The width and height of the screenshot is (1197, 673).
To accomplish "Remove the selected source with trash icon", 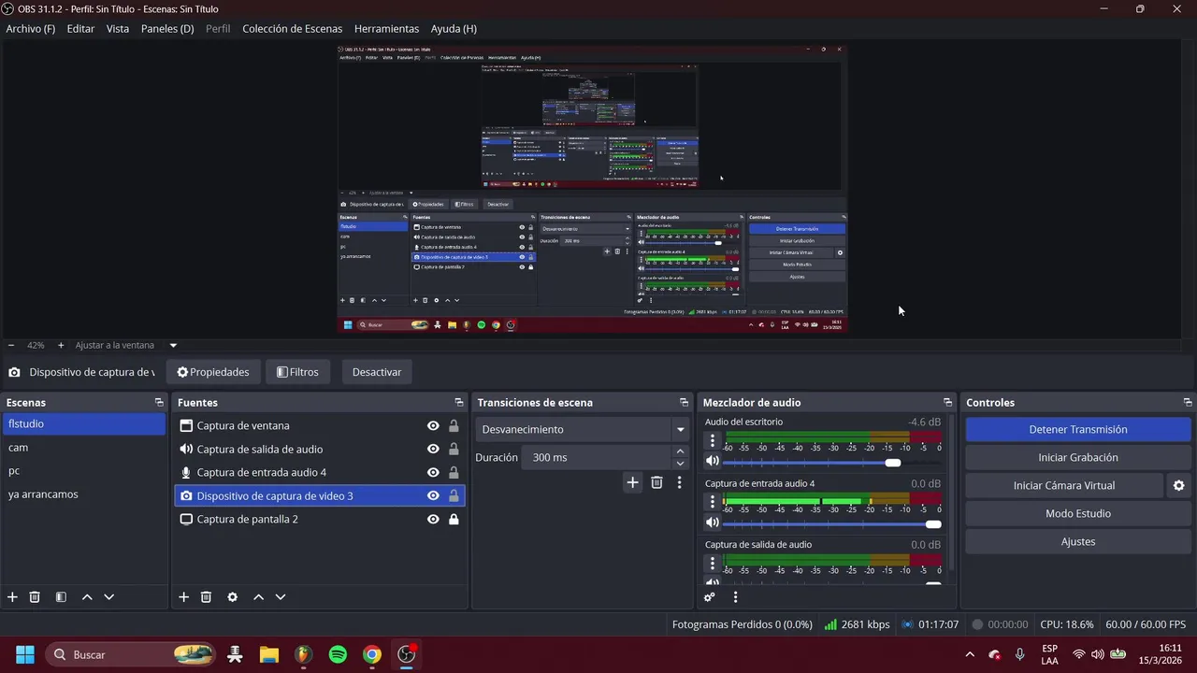I will coord(206,596).
